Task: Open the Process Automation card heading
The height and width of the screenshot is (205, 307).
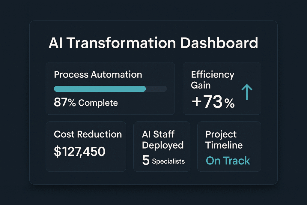Action: coord(98,75)
